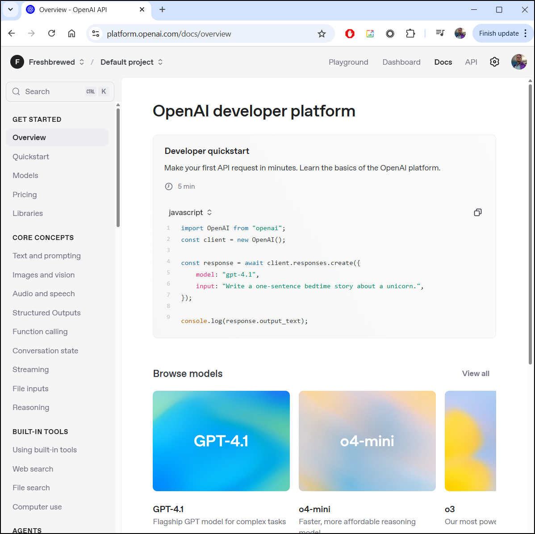Viewport: 535px width, 534px height.
Task: Open a new browser tab
Action: (x=163, y=9)
